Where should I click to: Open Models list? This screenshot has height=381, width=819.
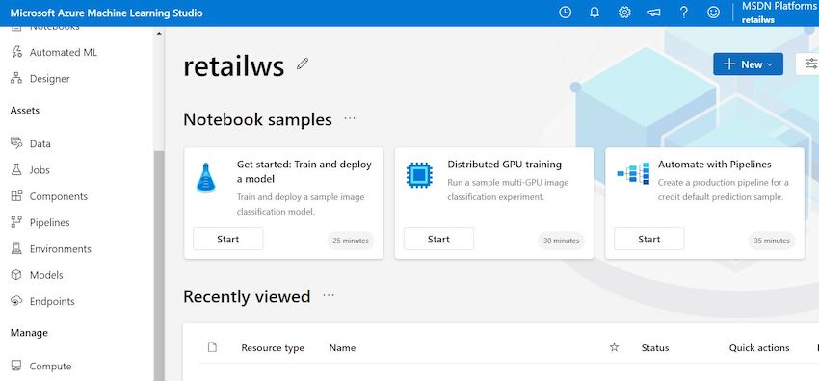pos(46,275)
